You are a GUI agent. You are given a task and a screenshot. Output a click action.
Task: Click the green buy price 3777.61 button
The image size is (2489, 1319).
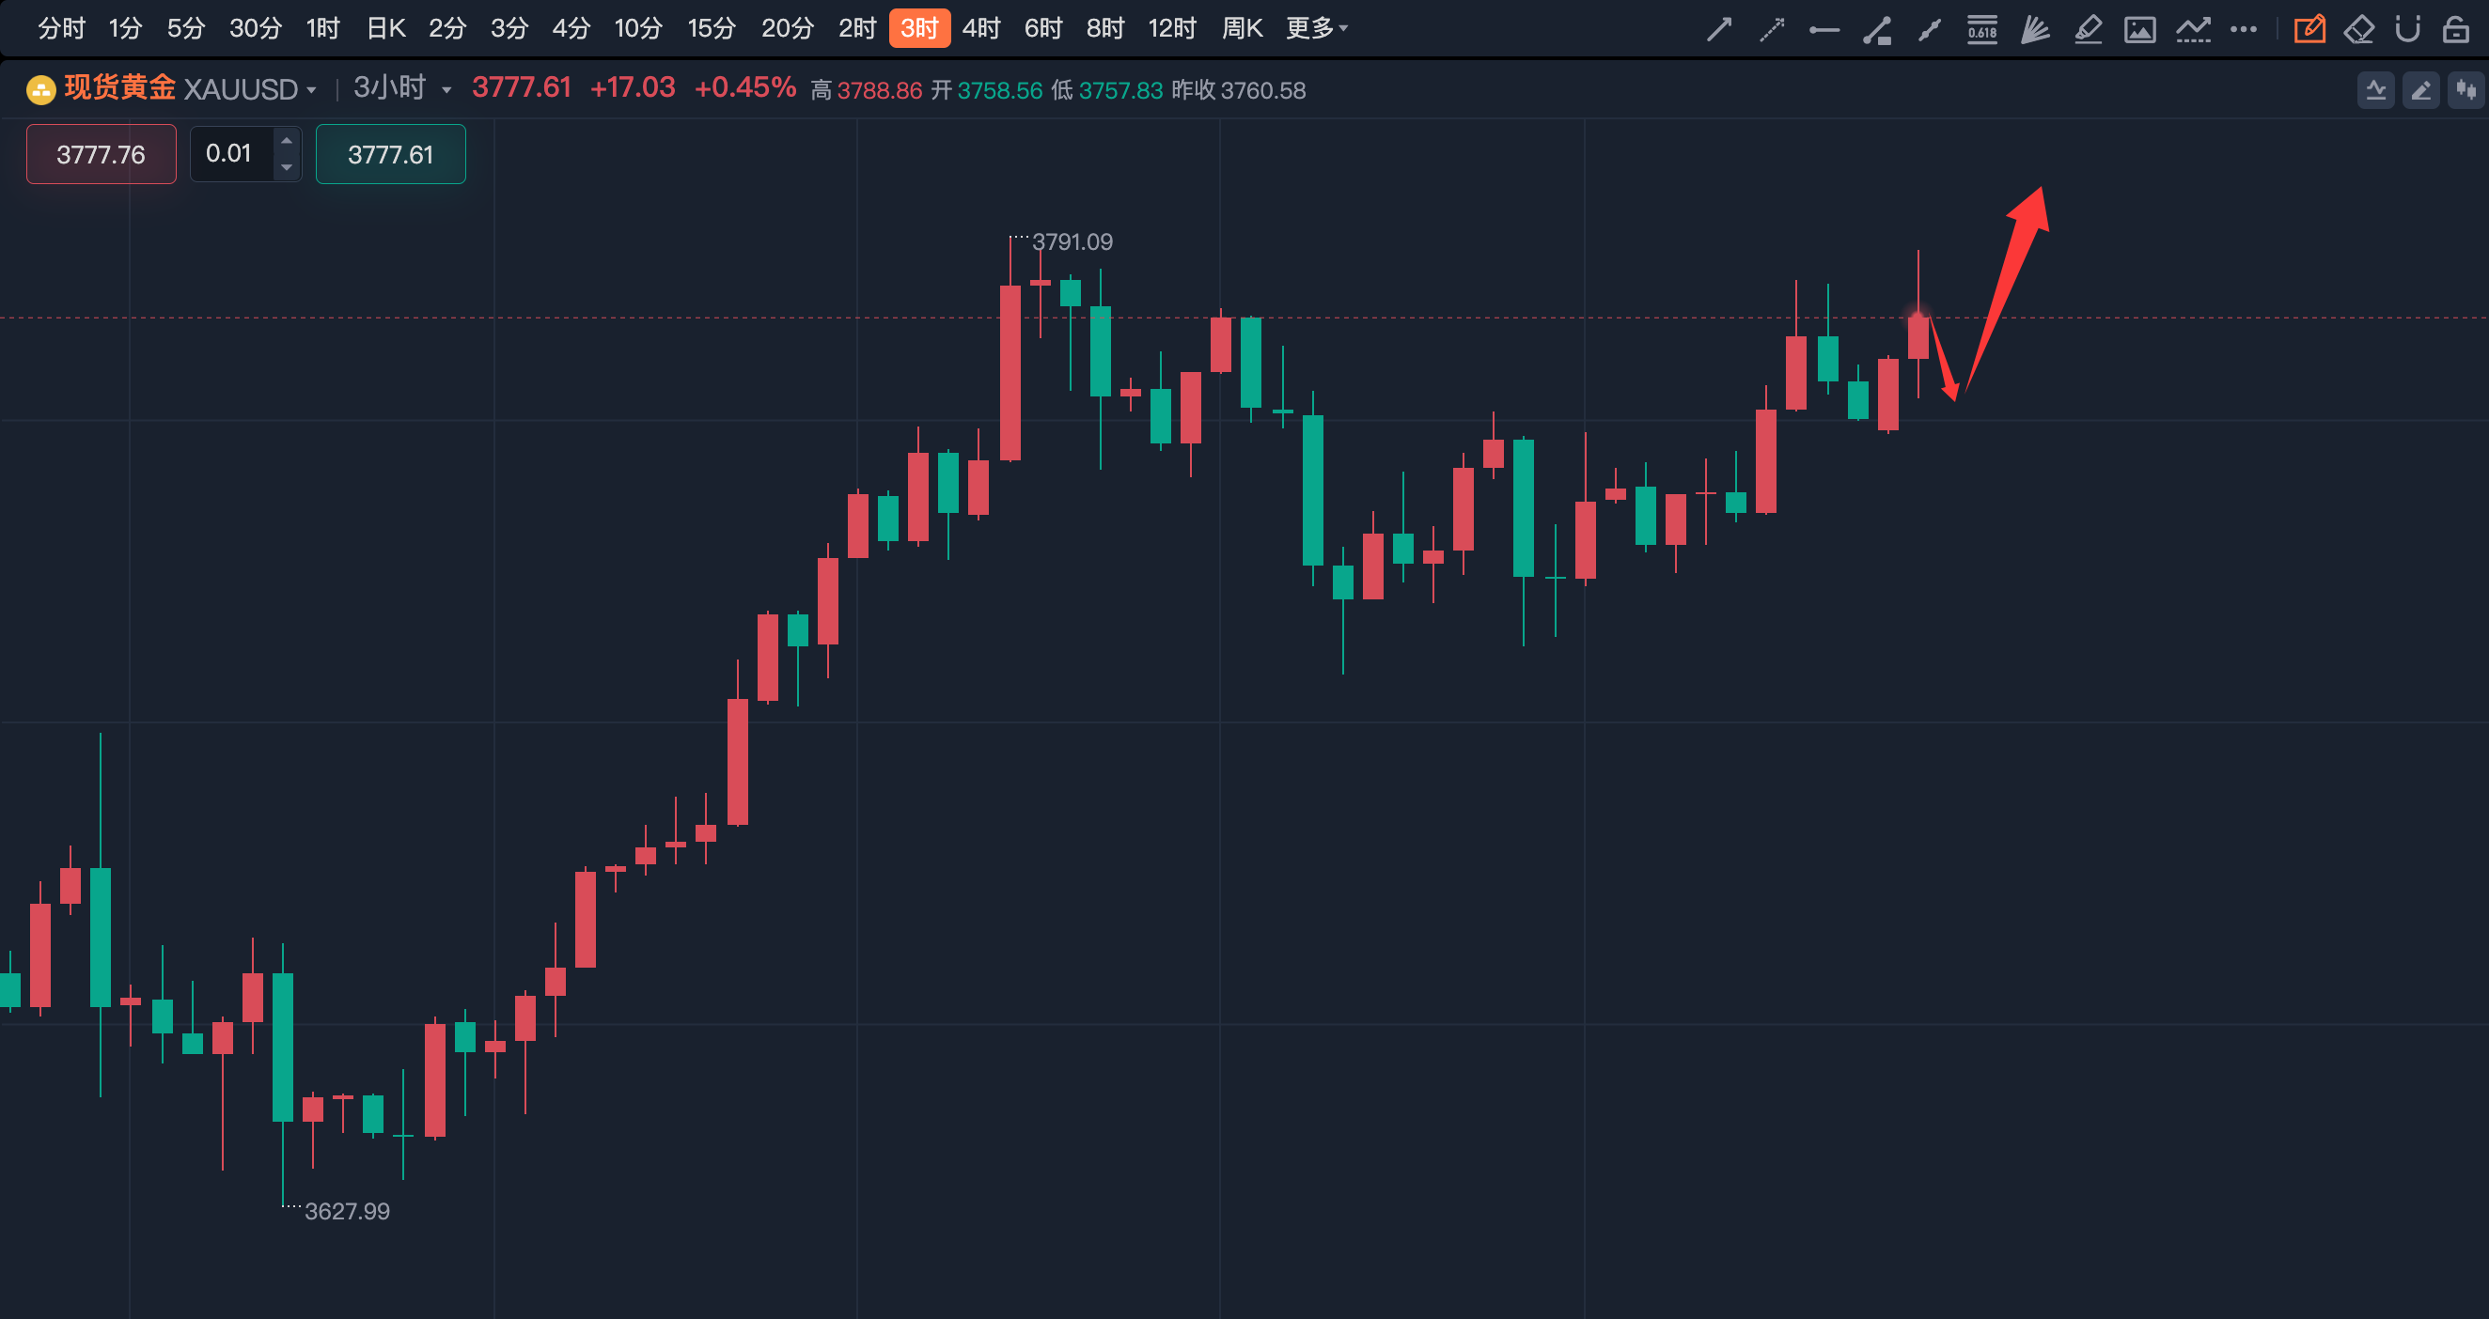point(390,153)
